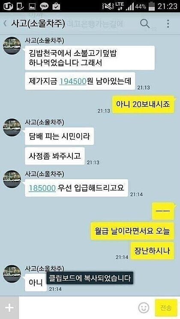Image resolution: width=180 pixels, height=319 pixels.
Task: Tap the back arrow in chat header
Action: pos(5,24)
